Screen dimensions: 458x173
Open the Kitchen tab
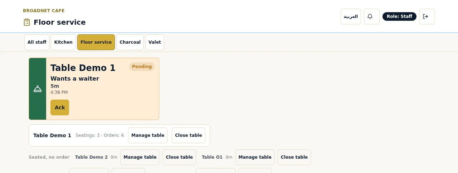tap(63, 42)
